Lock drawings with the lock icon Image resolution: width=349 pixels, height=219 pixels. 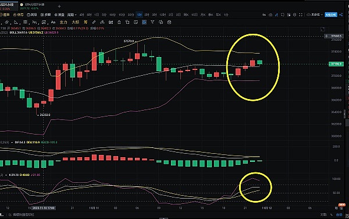[x=119, y=22]
